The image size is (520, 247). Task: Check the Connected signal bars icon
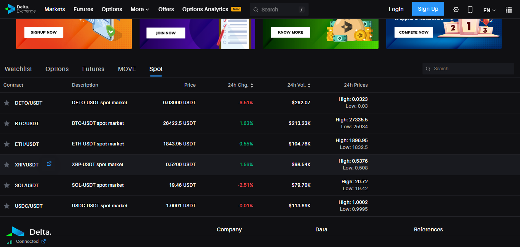tap(10, 242)
